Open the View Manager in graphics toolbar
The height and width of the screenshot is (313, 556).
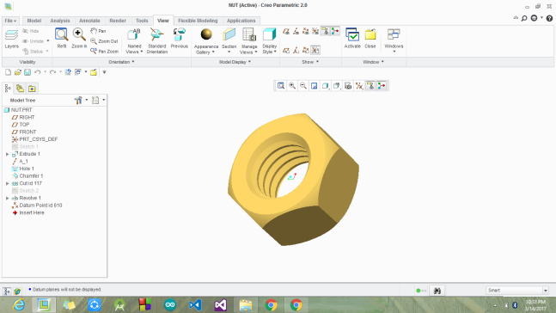click(x=348, y=86)
